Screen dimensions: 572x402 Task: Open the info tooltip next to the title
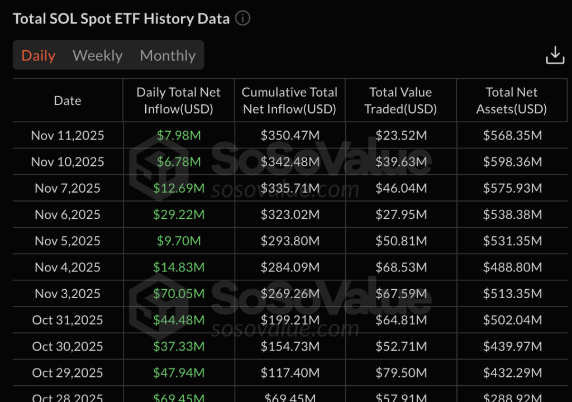[x=242, y=18]
